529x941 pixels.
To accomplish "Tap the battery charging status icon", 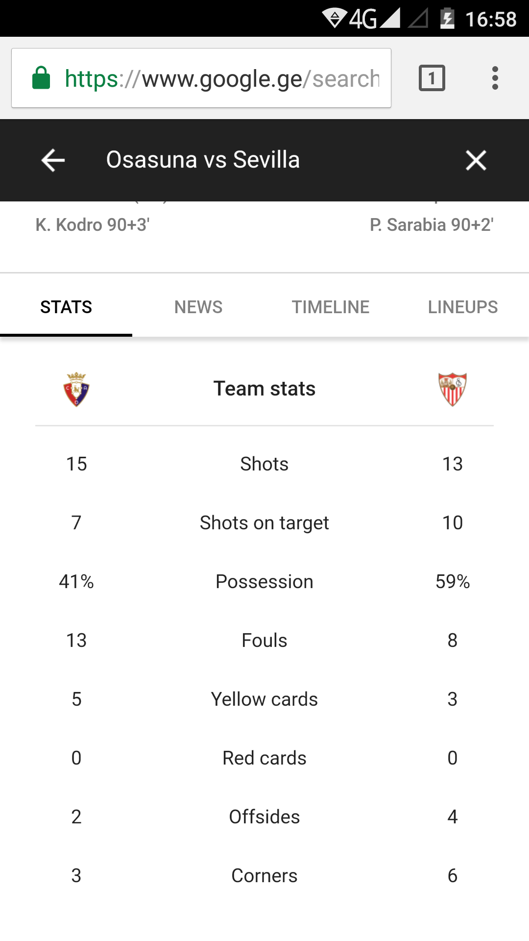I will point(448,19).
